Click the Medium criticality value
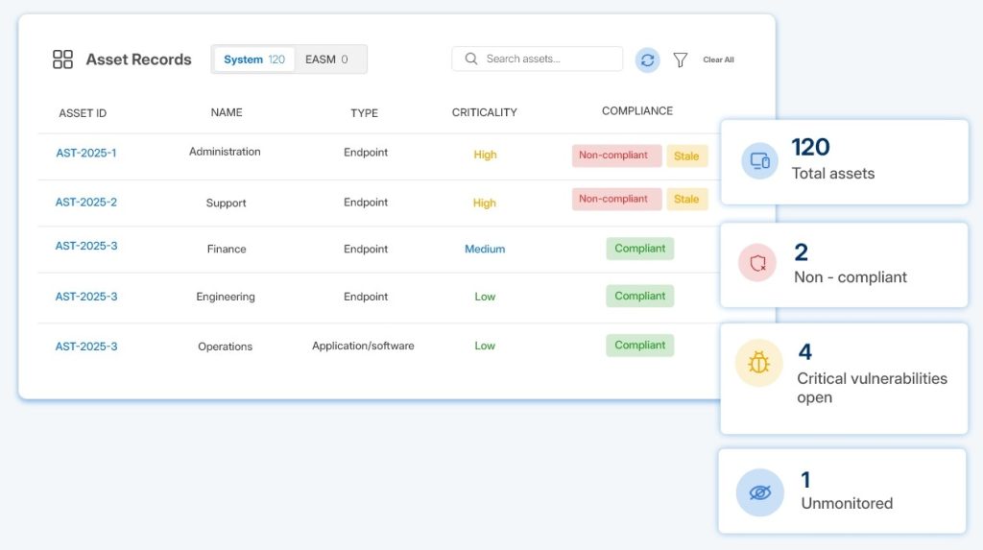The width and height of the screenshot is (983, 550). (x=485, y=249)
